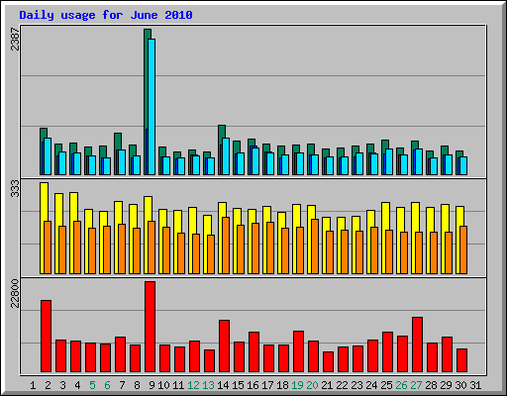Click the orange bar for day 25
The height and width of the screenshot is (396, 507).
[x=389, y=252]
